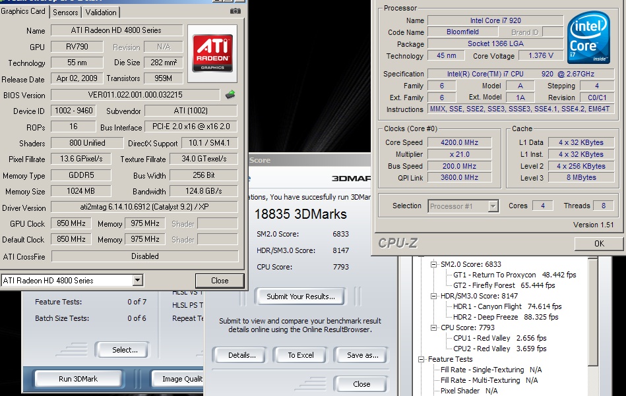Click the Intel Core i7 logo in CPU-Z
Screen dimensions: 626x396
[x=588, y=37]
